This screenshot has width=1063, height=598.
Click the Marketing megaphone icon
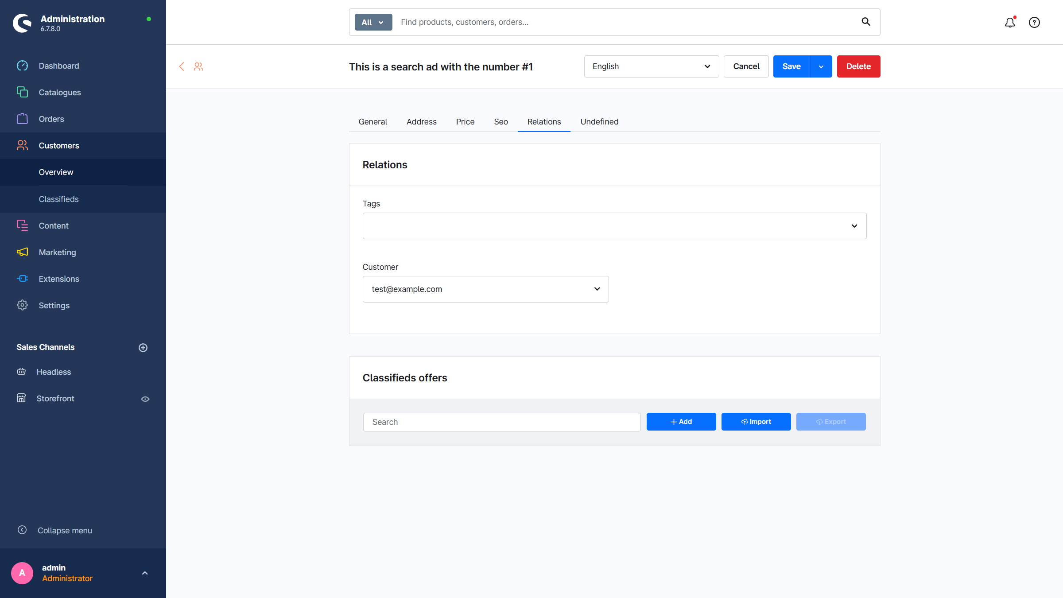[22, 252]
